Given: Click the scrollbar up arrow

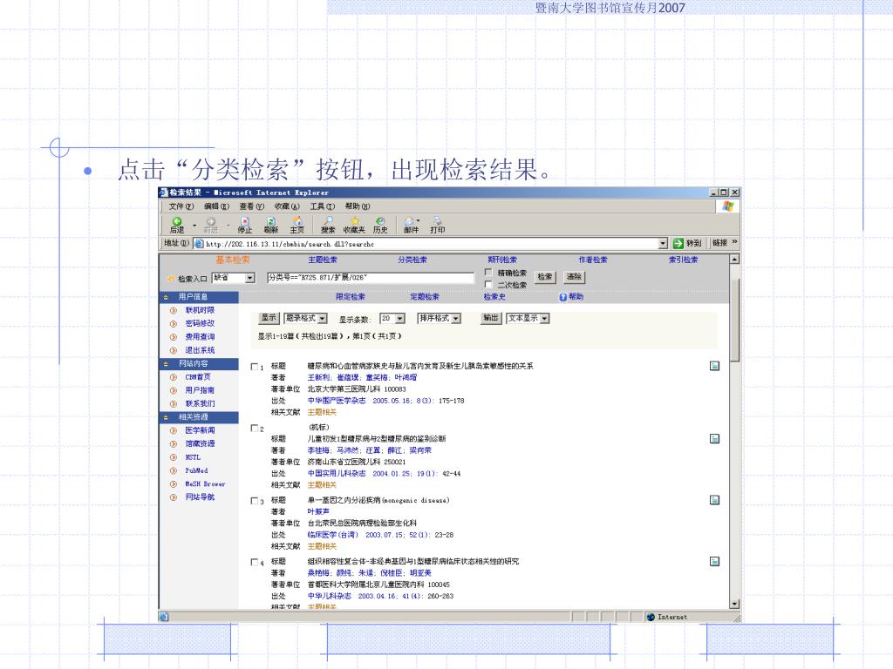Looking at the screenshot, I should click(x=734, y=260).
